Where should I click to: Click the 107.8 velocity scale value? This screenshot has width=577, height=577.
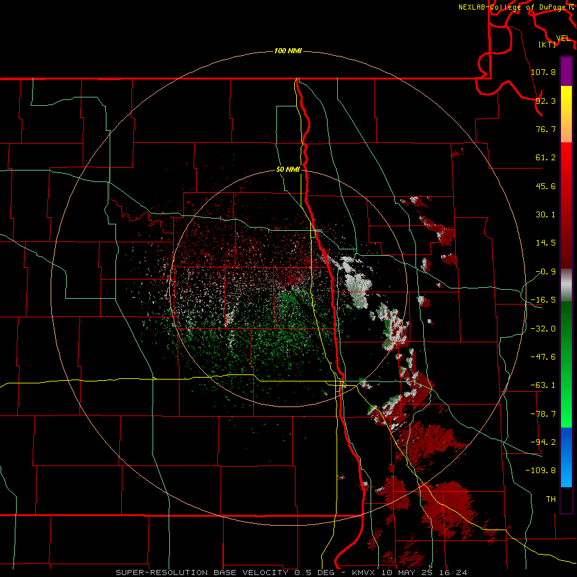click(543, 72)
